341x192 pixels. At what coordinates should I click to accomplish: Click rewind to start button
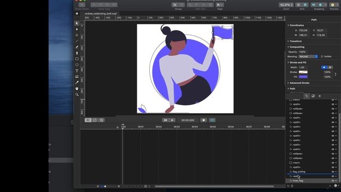pos(165,120)
